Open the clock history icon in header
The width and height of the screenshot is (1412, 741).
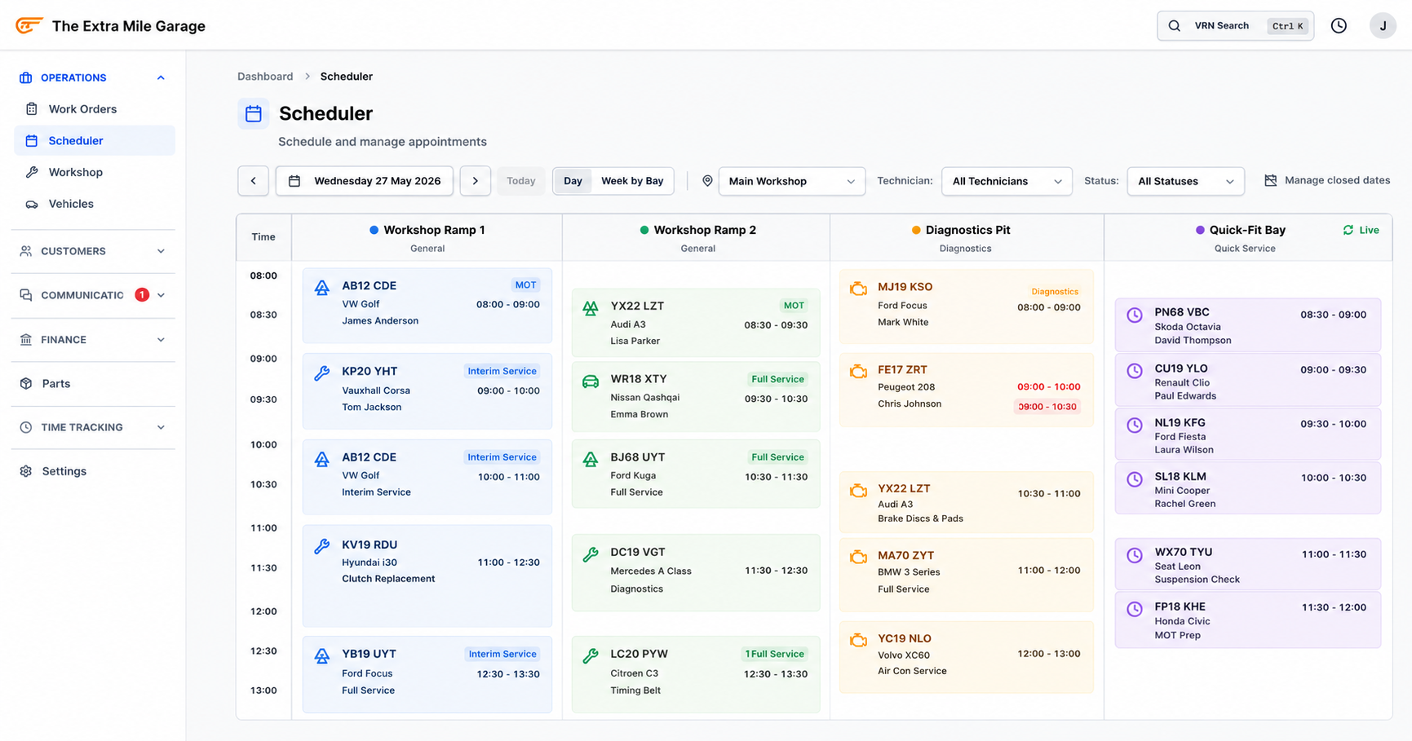1339,26
